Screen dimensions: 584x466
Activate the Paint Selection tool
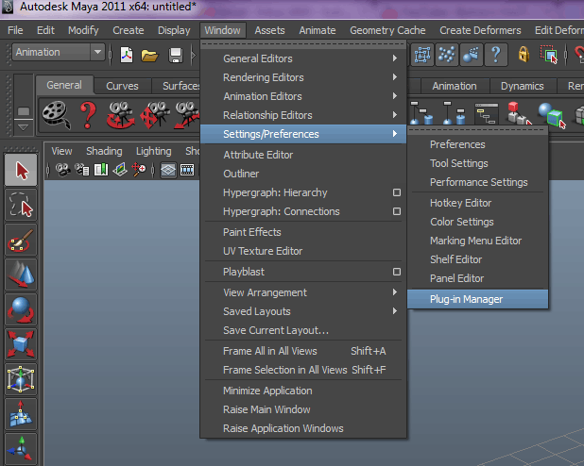pos(21,240)
